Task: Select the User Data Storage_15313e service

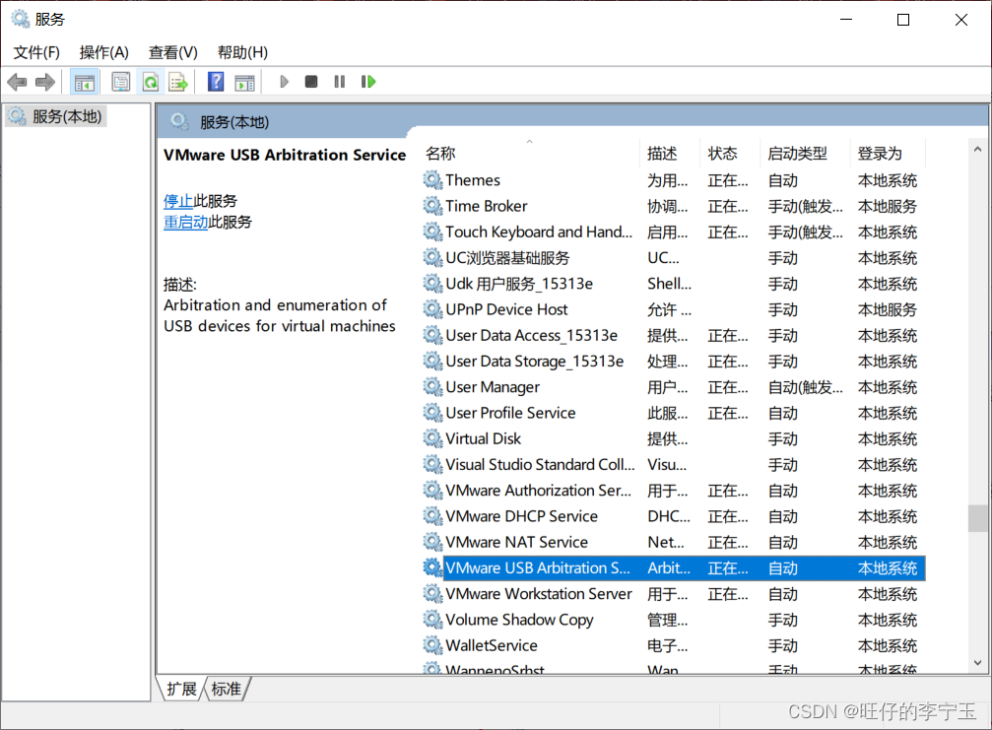Action: coord(673,362)
